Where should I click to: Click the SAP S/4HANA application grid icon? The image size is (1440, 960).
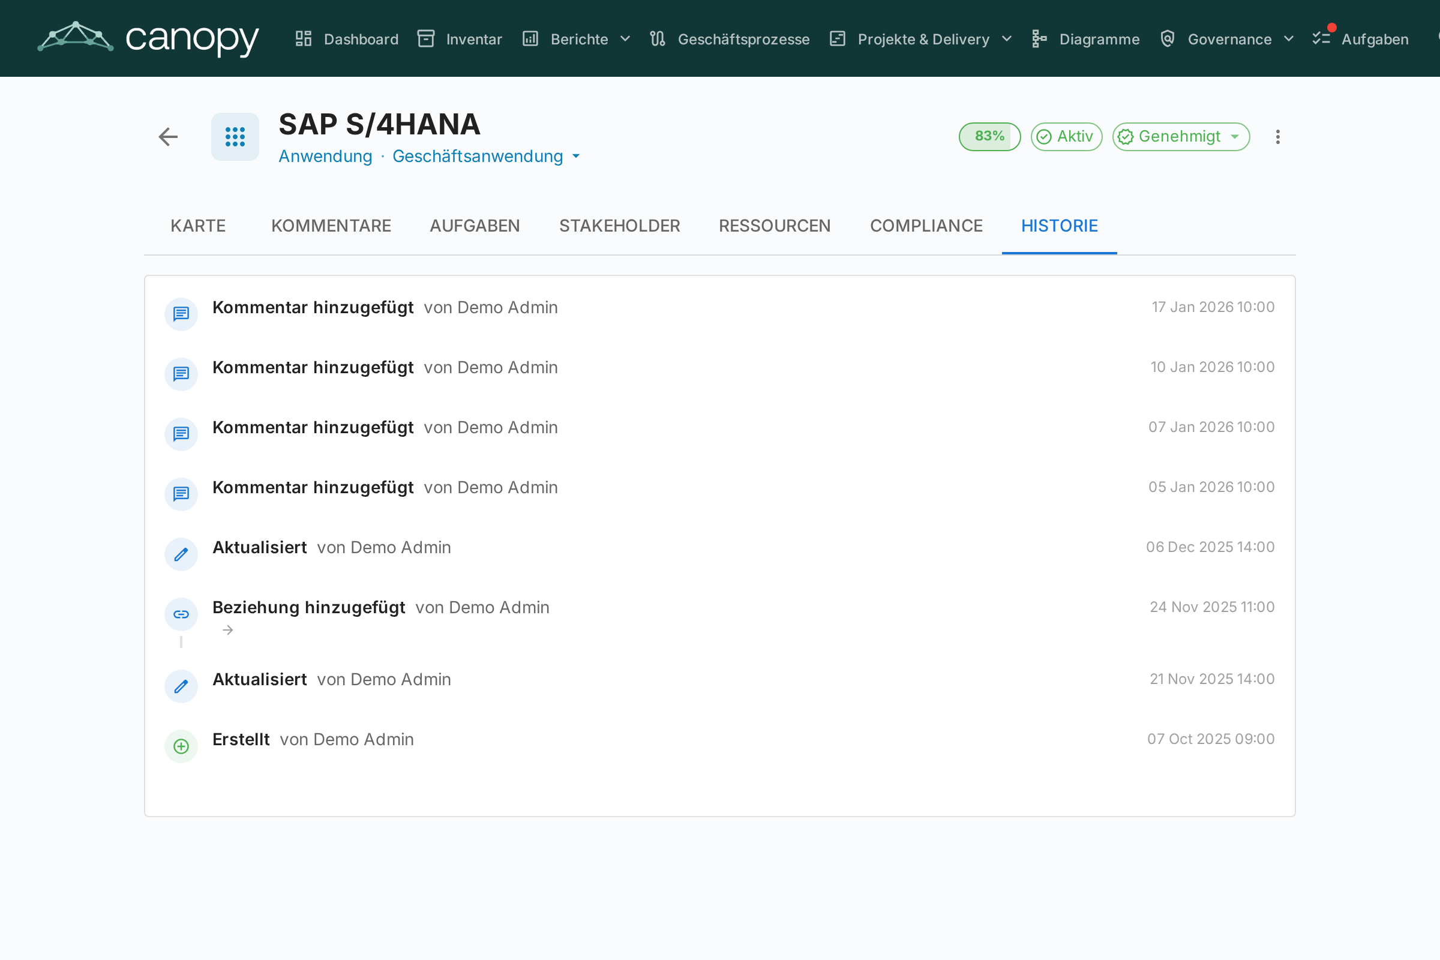coord(235,137)
